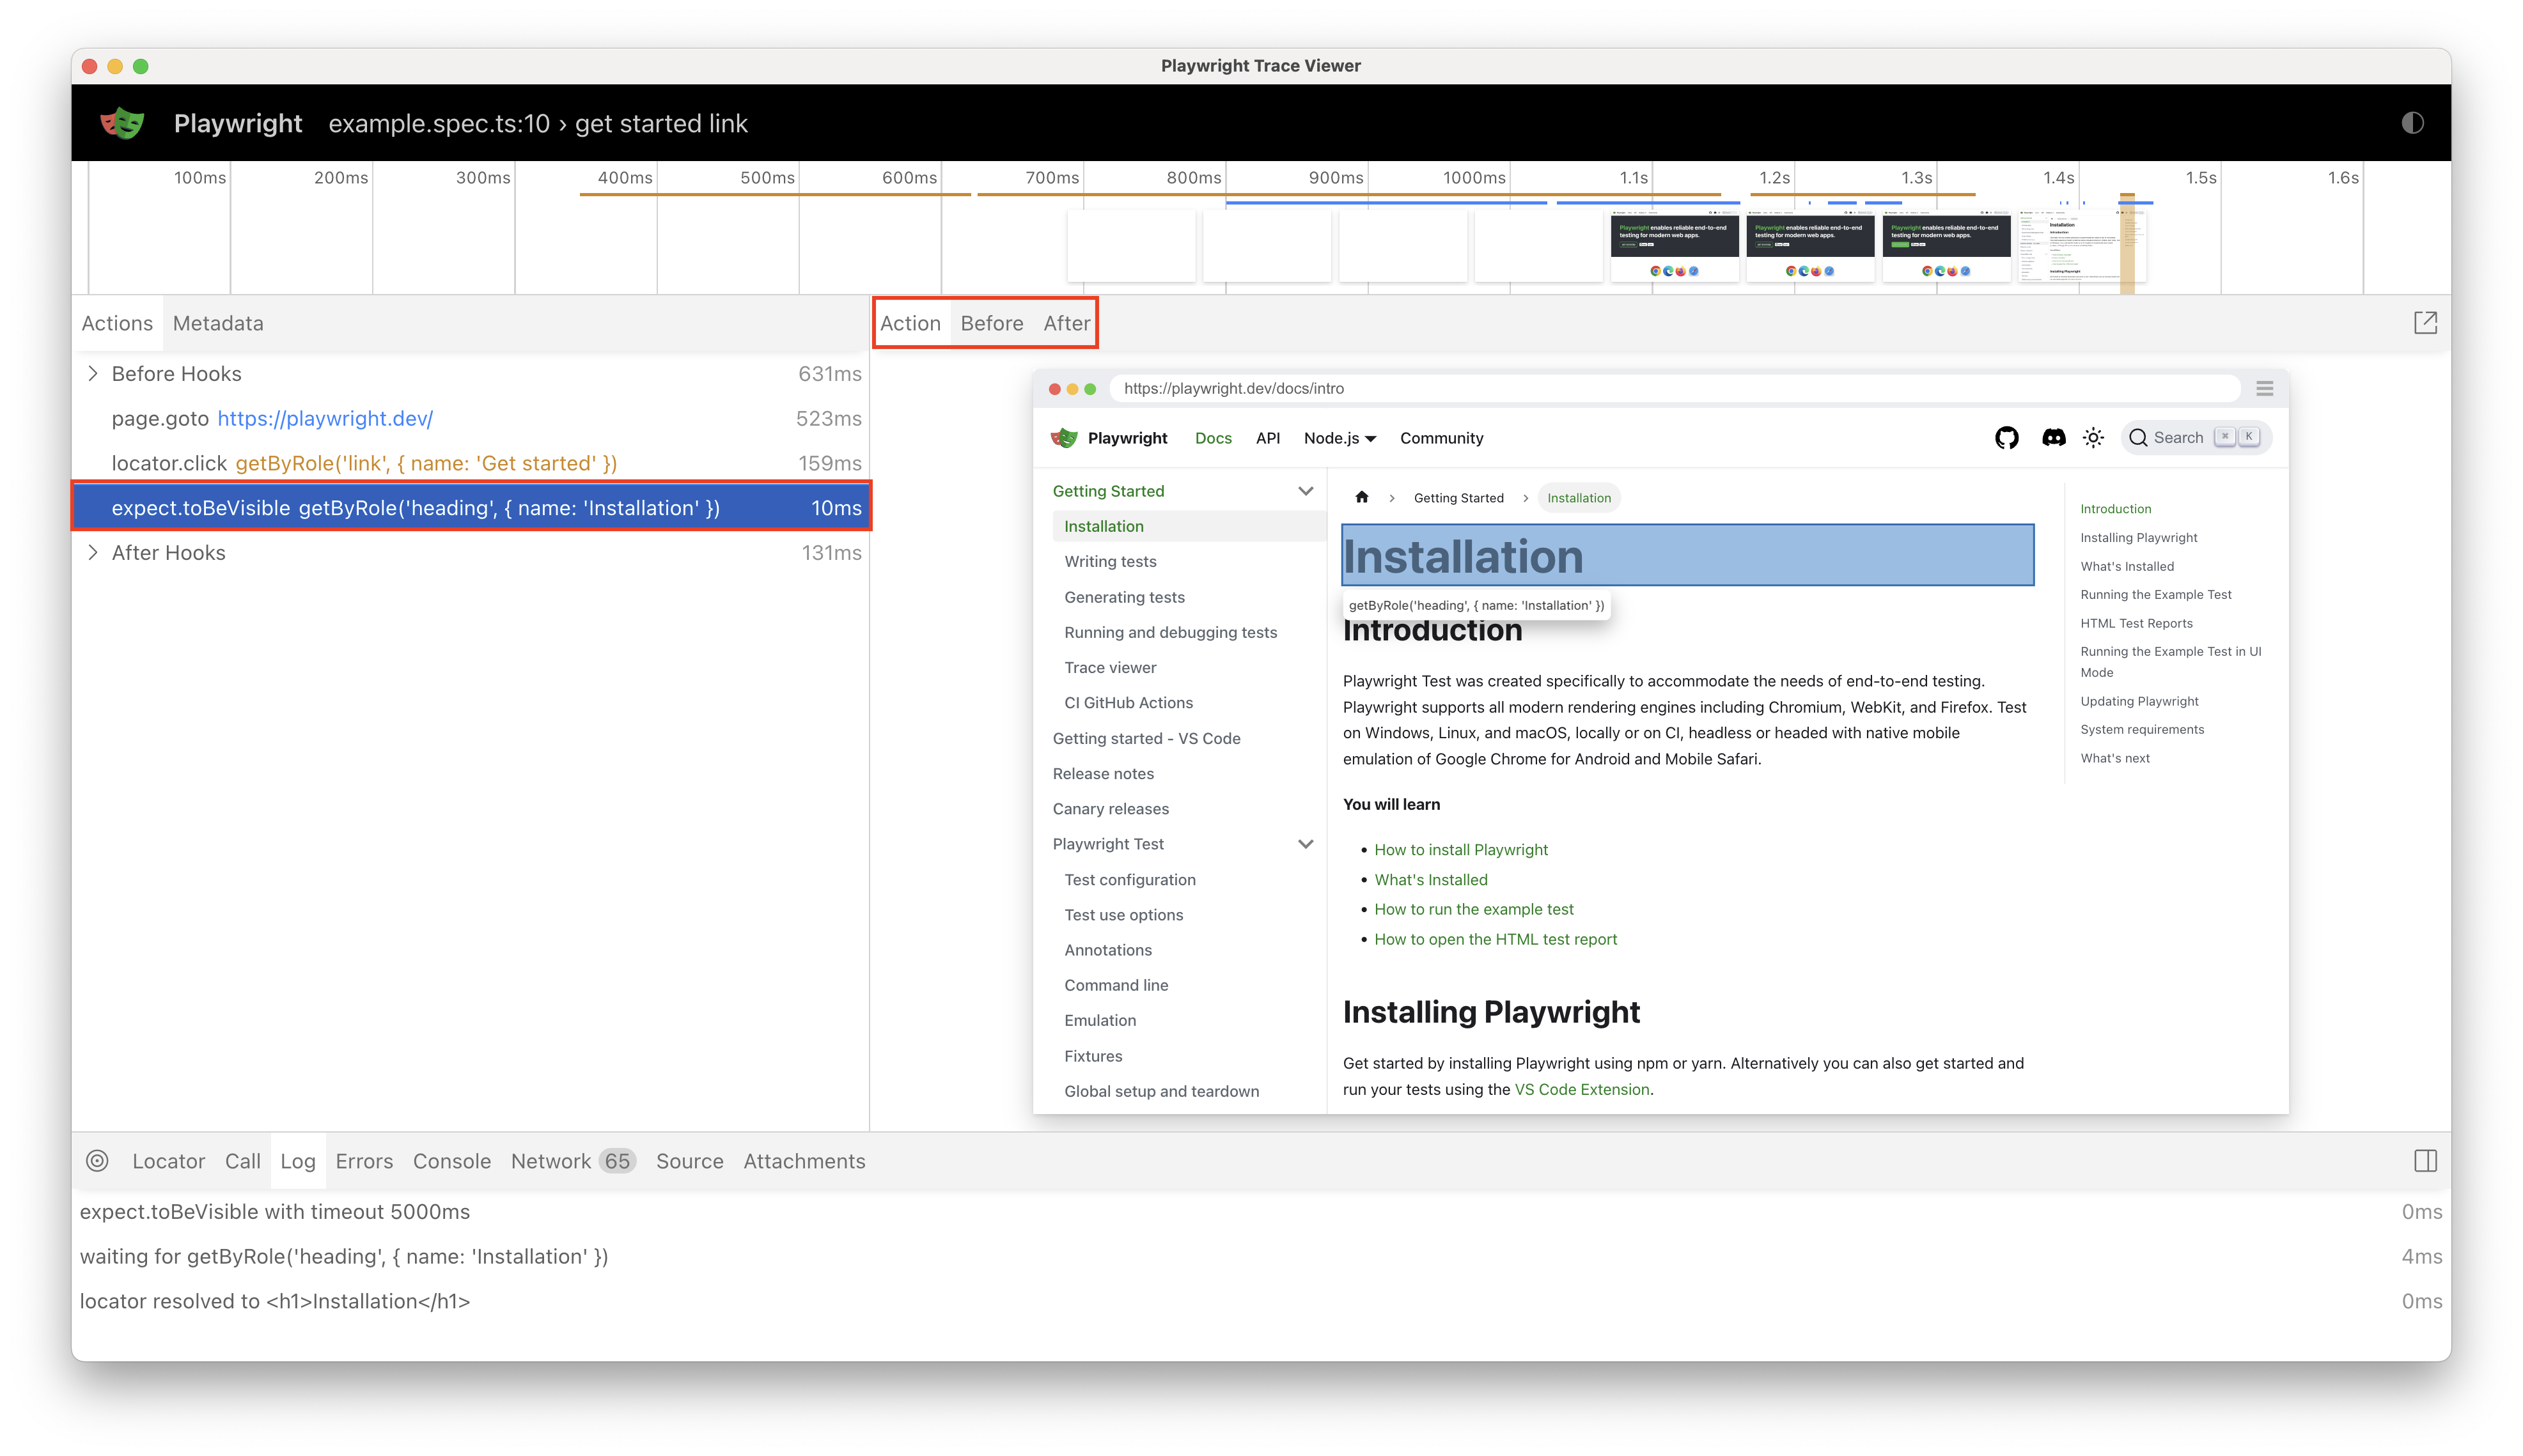Click the dark homepage filmstrip thumbnail
The image size is (2523, 1456).
click(x=1674, y=246)
